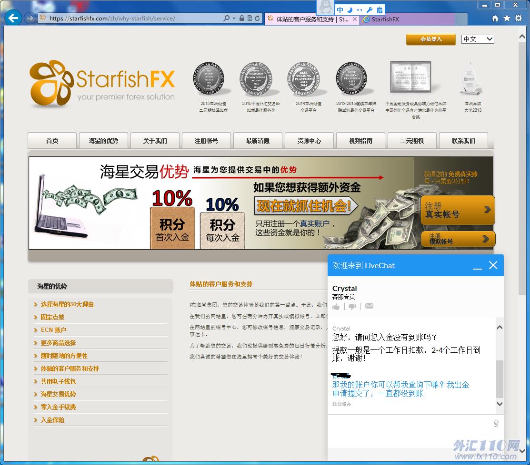Close the LiveChat window
530x465 pixels.
pos(493,265)
